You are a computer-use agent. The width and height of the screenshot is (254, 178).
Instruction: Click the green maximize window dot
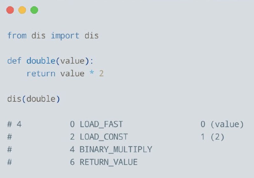pyautogui.click(x=34, y=10)
